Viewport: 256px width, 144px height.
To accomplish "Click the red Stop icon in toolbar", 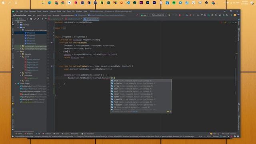I will coord(180,15).
